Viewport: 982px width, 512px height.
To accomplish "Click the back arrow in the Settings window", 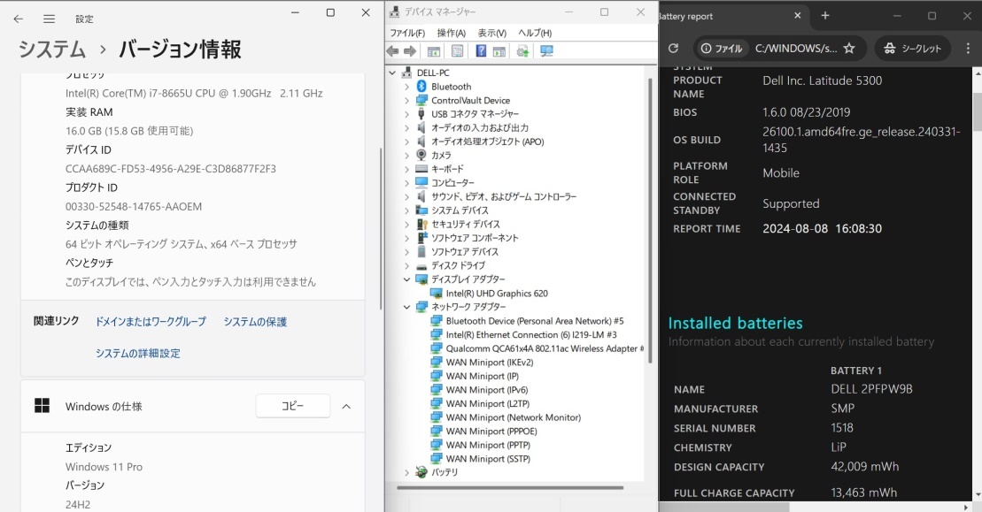I will coord(19,19).
